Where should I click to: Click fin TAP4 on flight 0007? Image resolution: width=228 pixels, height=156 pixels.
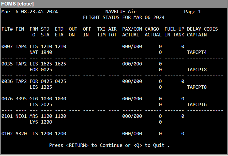pyautogui.click(x=21, y=46)
